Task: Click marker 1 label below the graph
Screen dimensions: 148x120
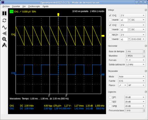Action: click(x=49, y=95)
